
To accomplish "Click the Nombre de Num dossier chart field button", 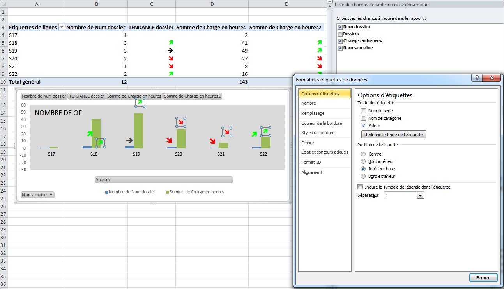I will coord(44,96).
